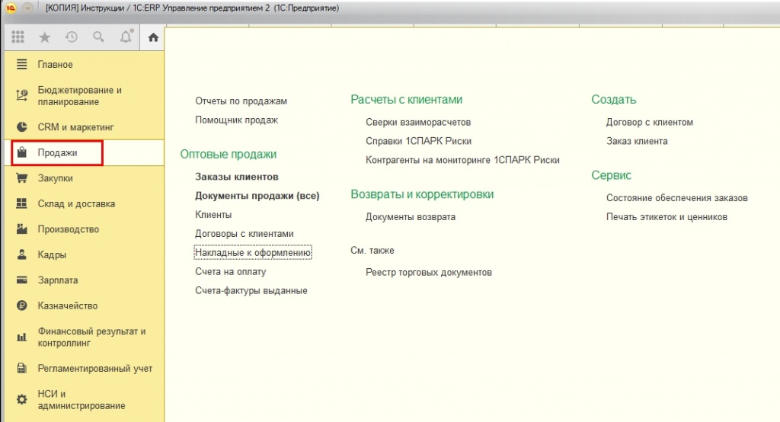780x422 pixels.
Task: Open the History clock icon
Action: [72, 37]
